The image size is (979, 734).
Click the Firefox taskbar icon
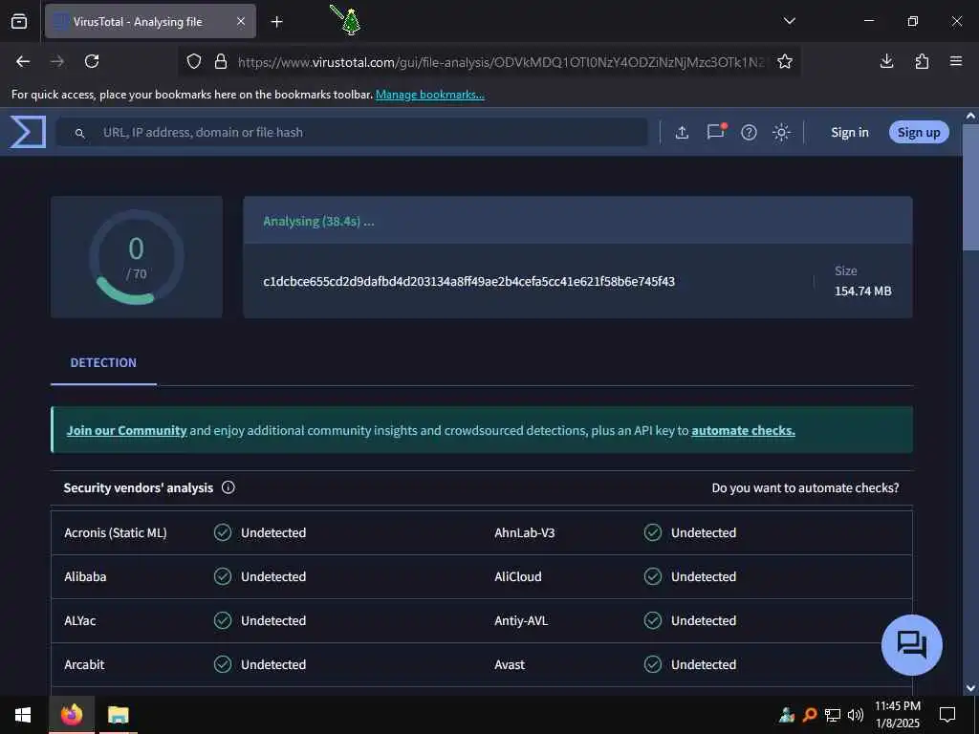pyautogui.click(x=72, y=715)
